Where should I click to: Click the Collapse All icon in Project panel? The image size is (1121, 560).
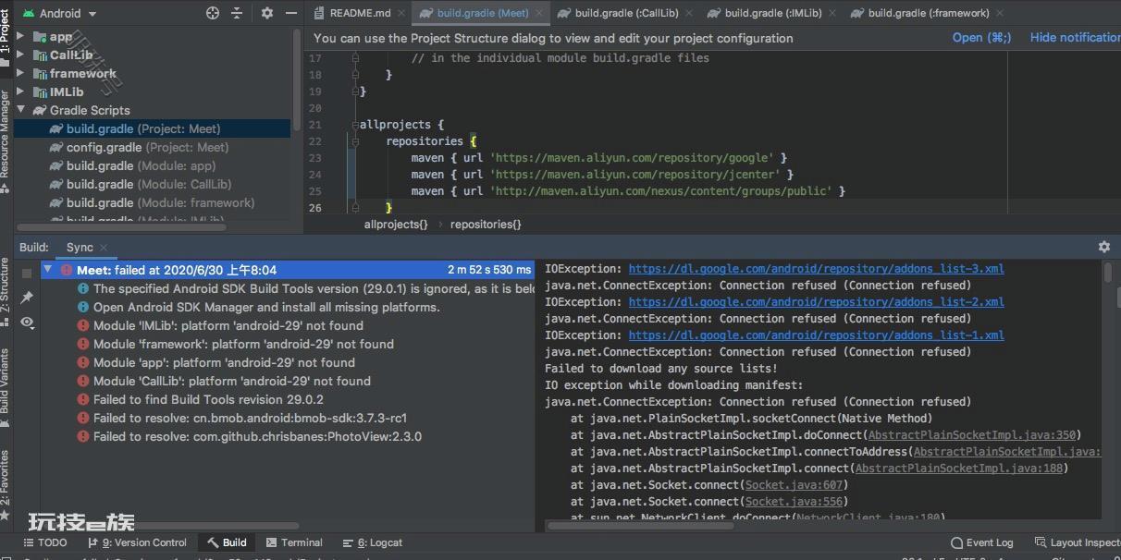tap(238, 13)
